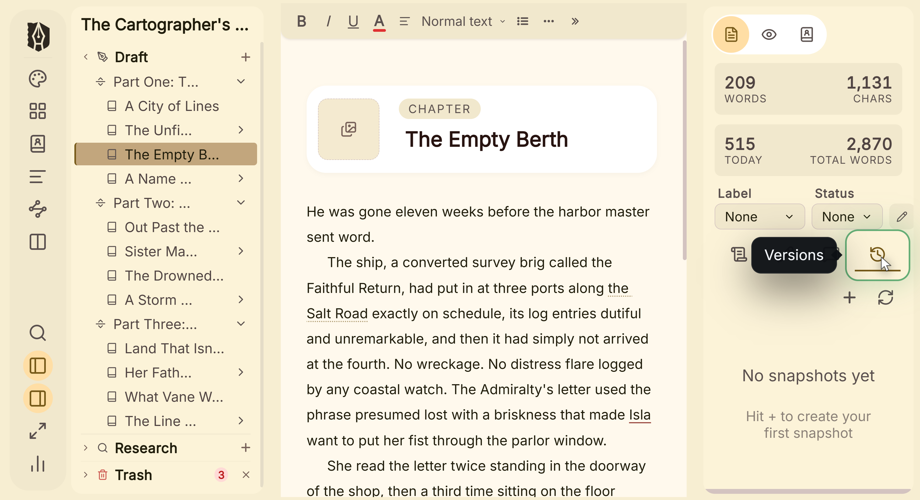
Task: Open the plot flow connector icon
Action: (38, 209)
